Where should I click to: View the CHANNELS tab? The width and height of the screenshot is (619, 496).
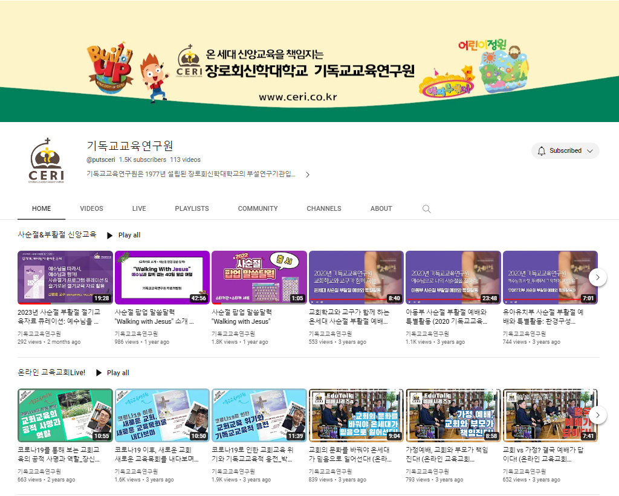[x=324, y=208]
